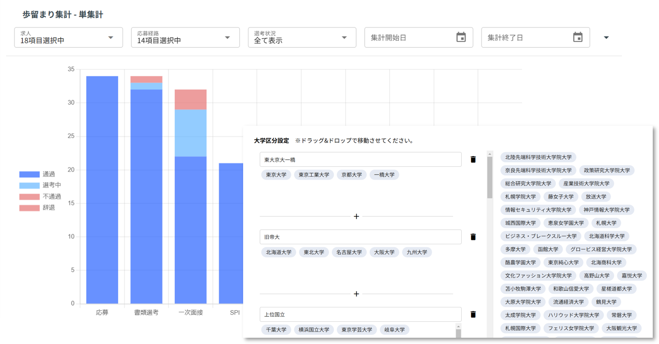Select the 札幌学院大学 chip
659x344 pixels.
pyautogui.click(x=521, y=197)
